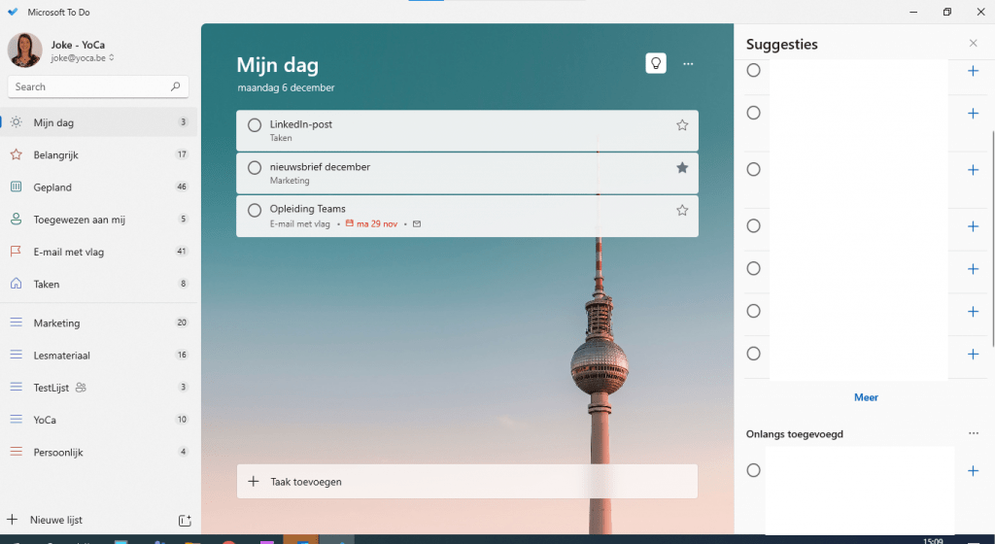Click the Suggesties panel title
Screen dimensions: 995x544
tap(782, 45)
